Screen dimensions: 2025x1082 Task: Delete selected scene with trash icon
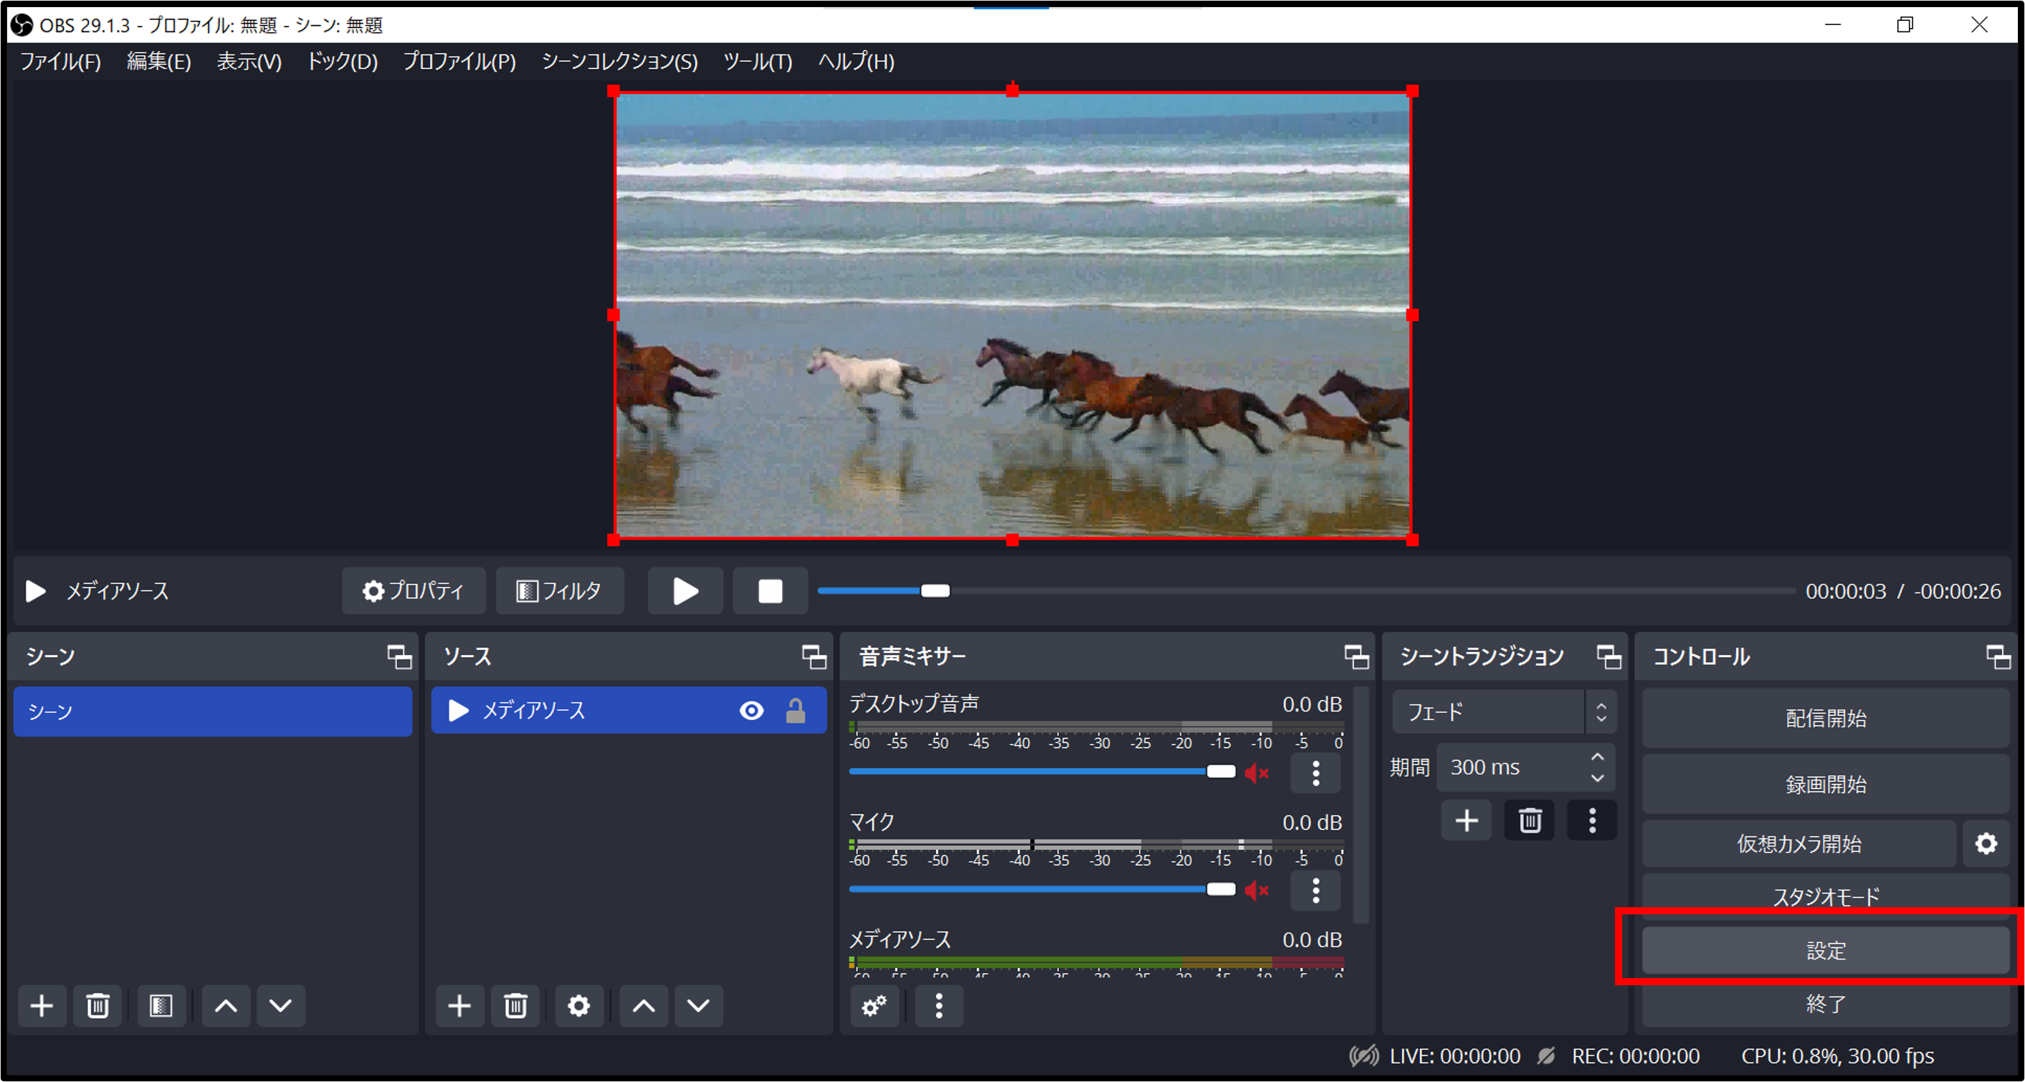(x=97, y=1006)
